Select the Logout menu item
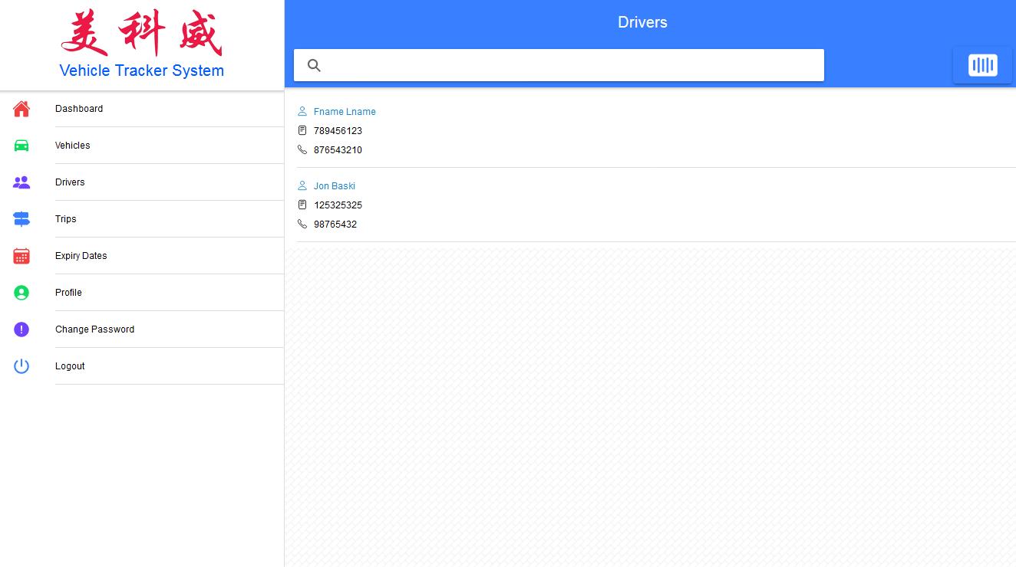 click(x=142, y=366)
